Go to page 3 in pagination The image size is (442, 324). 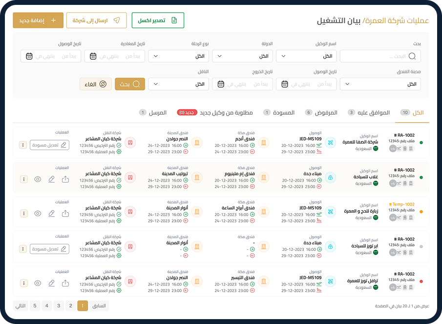(59, 306)
